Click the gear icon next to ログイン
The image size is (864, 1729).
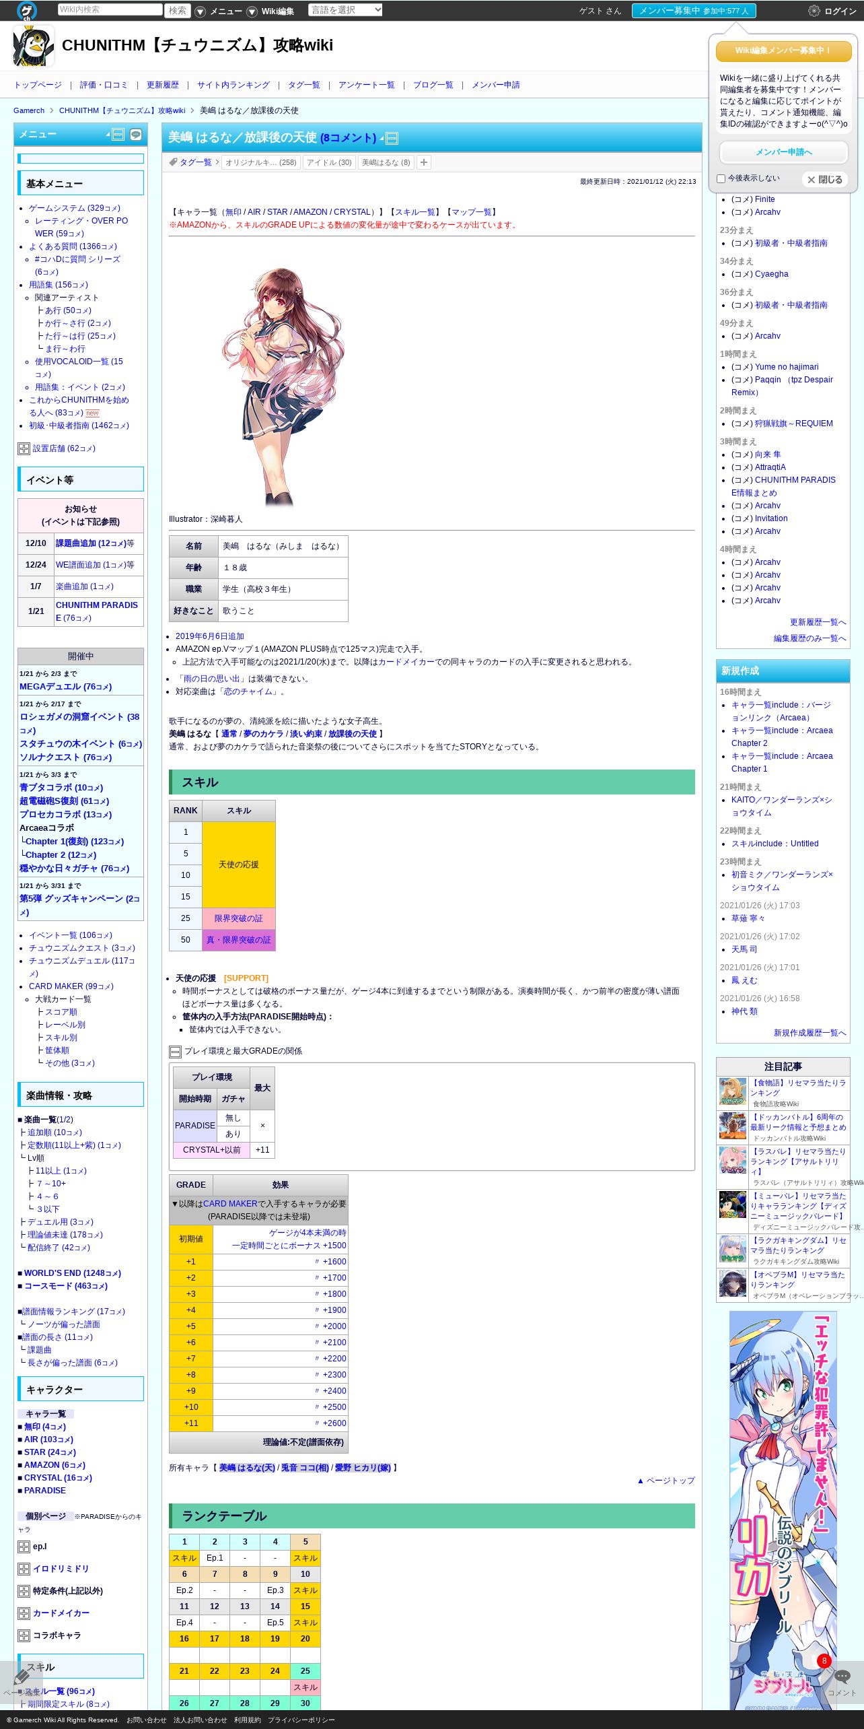[814, 11]
